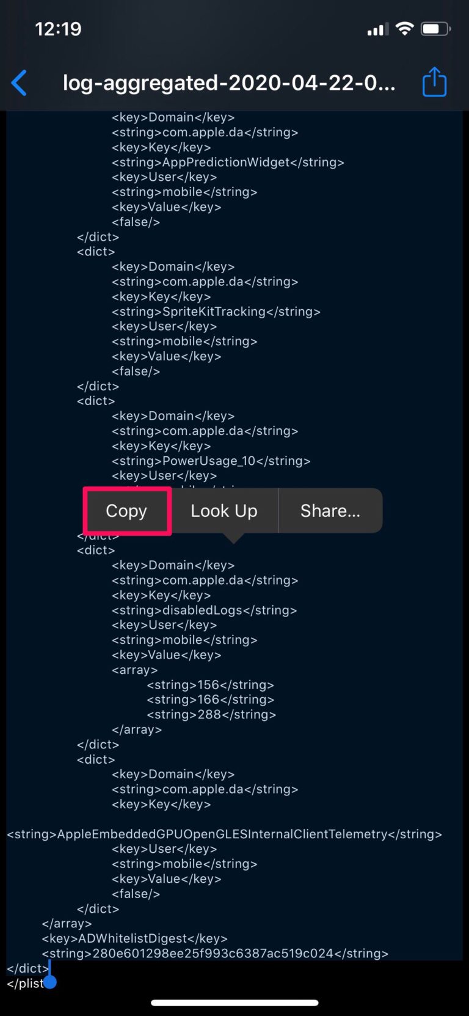469x1016 pixels.
Task: Tap the selection end handle dot
Action: pyautogui.click(x=50, y=982)
